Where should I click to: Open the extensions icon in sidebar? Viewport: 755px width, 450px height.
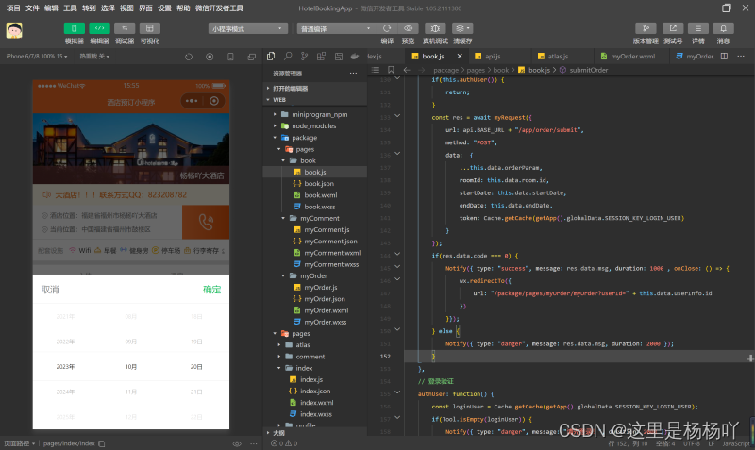click(x=321, y=57)
